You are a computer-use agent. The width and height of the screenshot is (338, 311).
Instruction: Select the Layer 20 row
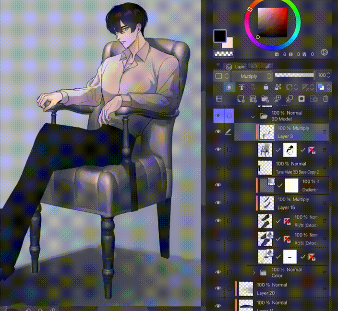click(x=281, y=289)
